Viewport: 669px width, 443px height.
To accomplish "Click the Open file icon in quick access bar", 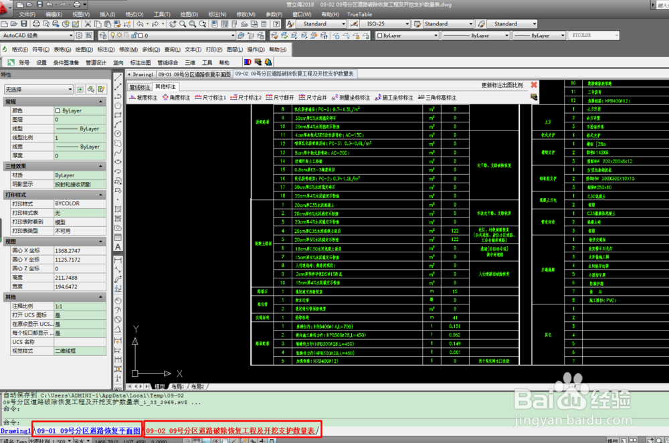I will pos(29,5).
